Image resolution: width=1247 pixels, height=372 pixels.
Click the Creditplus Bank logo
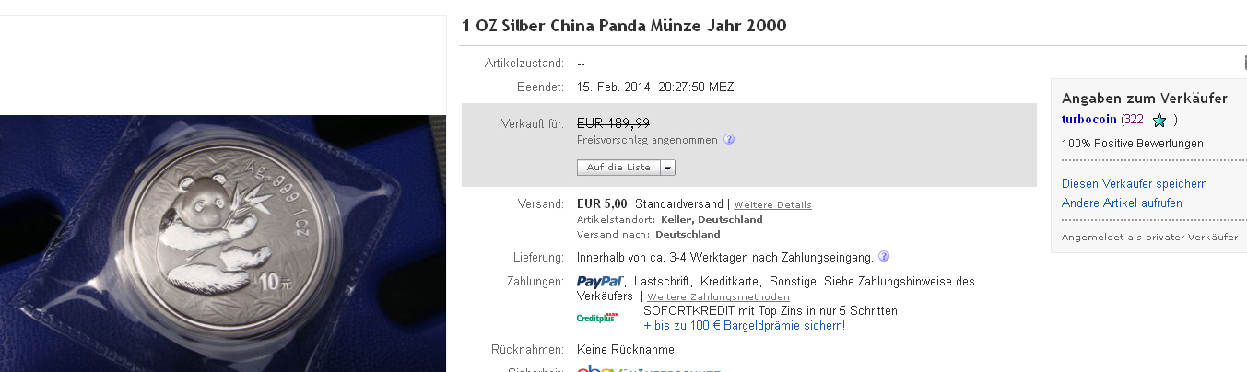[597, 318]
